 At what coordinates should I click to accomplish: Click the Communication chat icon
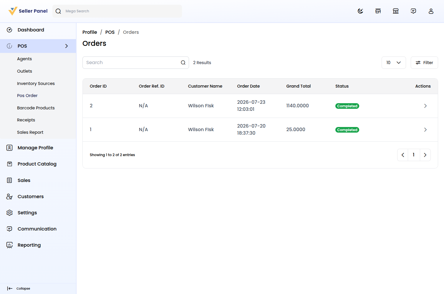(x=9, y=229)
